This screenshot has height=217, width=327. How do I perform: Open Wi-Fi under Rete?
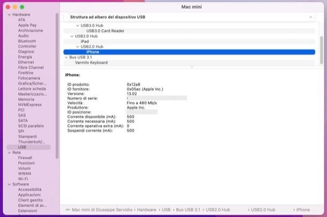coord(23,179)
